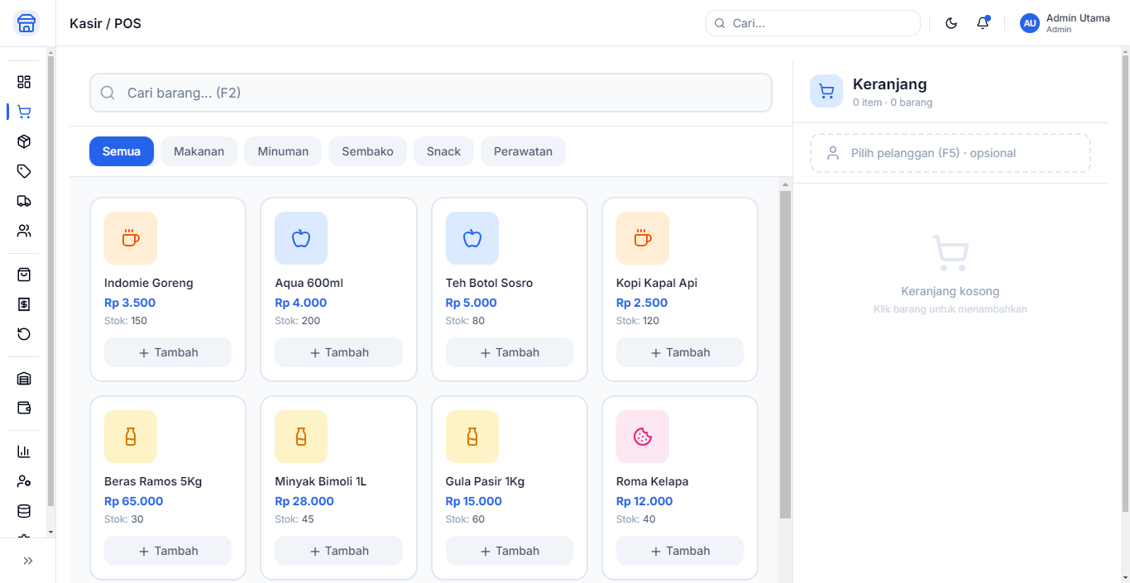Click the Indomie Goreng cup icon thumbnail
The height and width of the screenshot is (583, 1130).
[x=131, y=238]
